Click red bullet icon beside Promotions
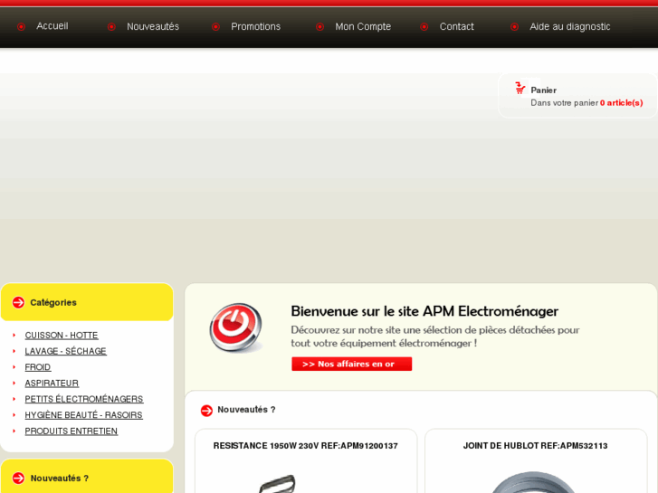 [x=215, y=27]
